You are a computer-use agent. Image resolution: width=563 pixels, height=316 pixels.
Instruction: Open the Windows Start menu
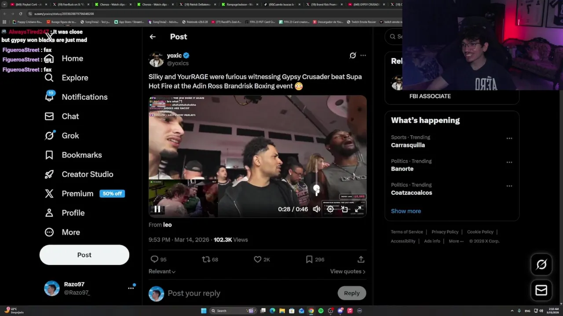[204, 311]
